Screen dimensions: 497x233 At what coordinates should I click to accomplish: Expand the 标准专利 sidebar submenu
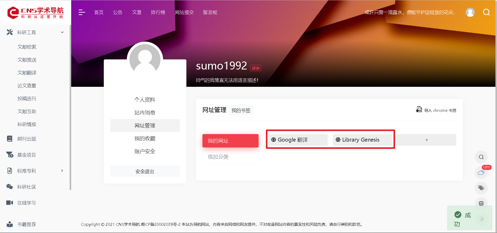tap(62, 171)
